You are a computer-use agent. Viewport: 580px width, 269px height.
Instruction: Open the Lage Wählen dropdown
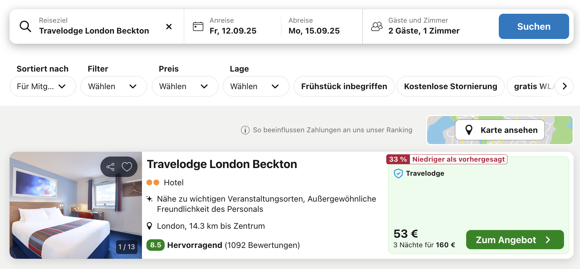pyautogui.click(x=256, y=86)
